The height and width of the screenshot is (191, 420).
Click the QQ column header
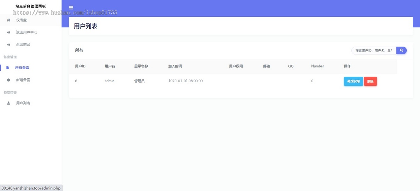pos(291,66)
